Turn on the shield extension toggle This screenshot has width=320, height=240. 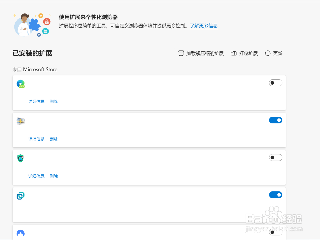(275, 157)
